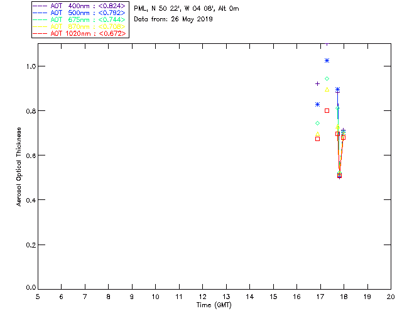Select the blue asterisk marker near 0.9 before 18 GMT
Image resolution: width=402 pixels, height=321 pixels.
coord(338,90)
